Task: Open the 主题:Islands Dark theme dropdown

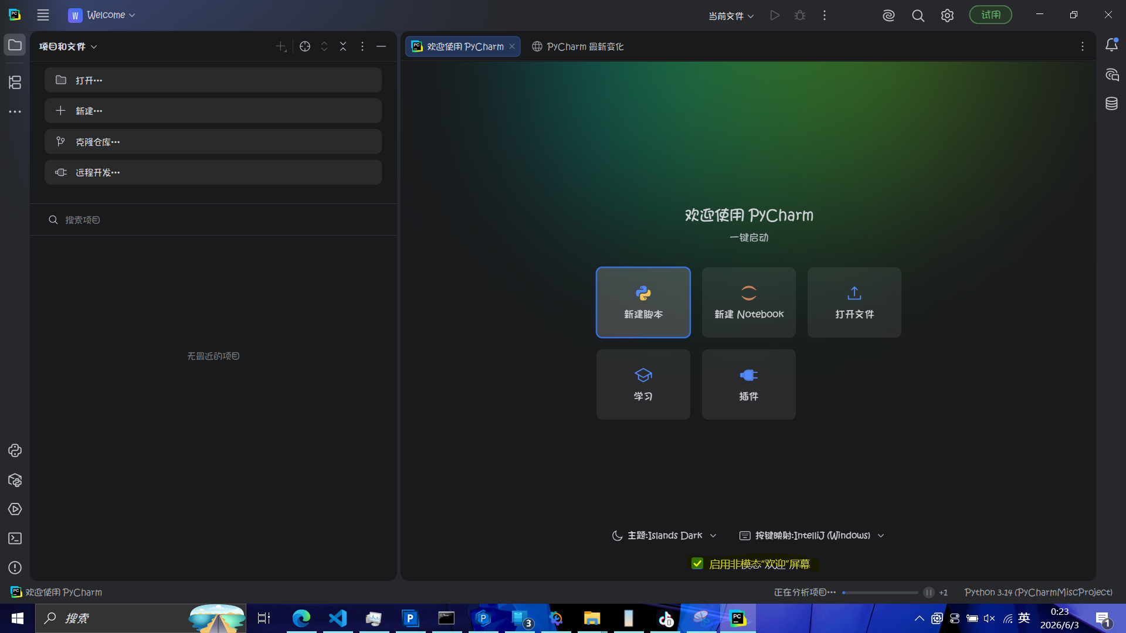Action: (x=664, y=536)
